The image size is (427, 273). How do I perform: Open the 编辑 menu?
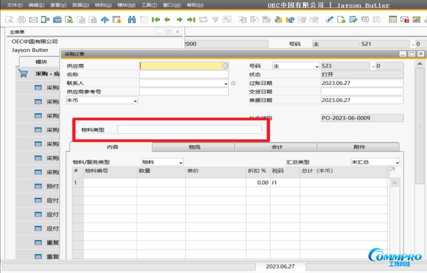tap(36, 5)
